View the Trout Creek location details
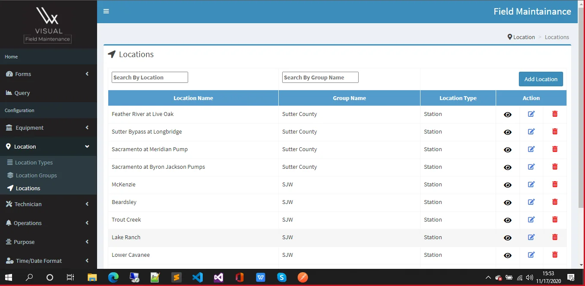 pos(508,220)
